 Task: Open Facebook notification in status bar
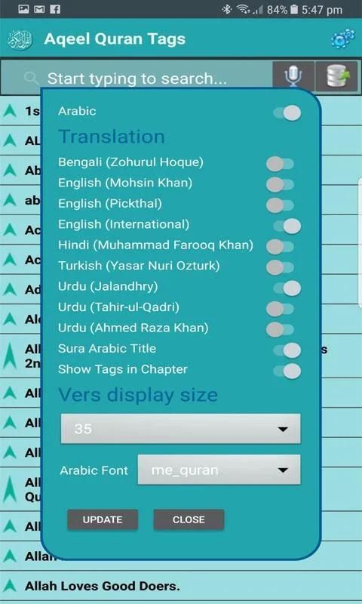point(55,9)
